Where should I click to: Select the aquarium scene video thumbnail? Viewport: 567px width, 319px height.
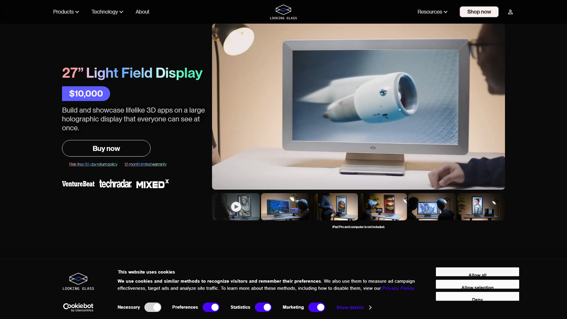285,207
